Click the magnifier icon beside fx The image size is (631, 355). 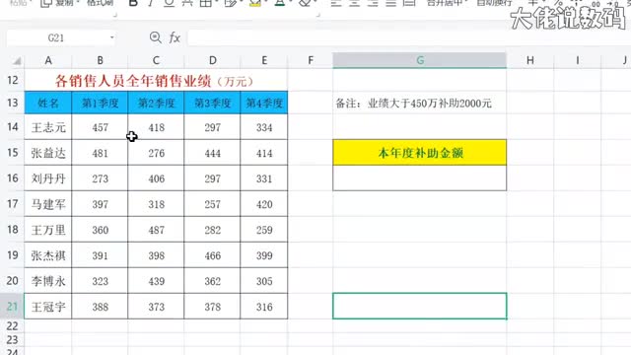(x=156, y=37)
